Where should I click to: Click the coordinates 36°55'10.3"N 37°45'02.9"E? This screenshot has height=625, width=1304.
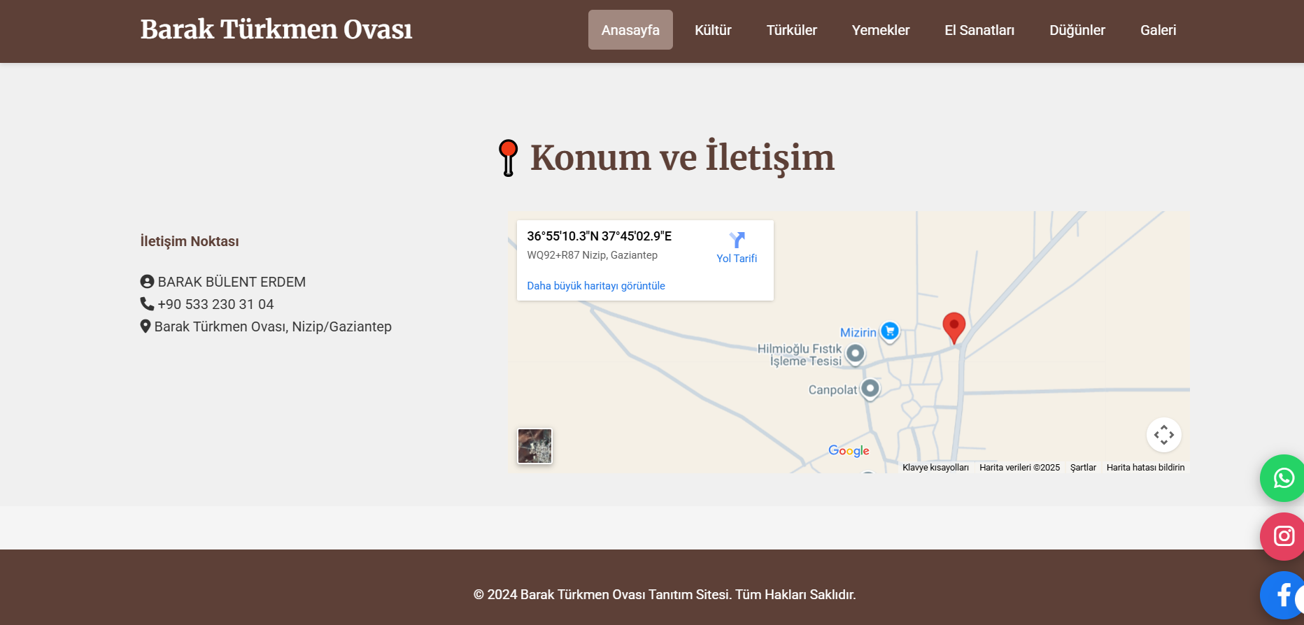coord(600,236)
